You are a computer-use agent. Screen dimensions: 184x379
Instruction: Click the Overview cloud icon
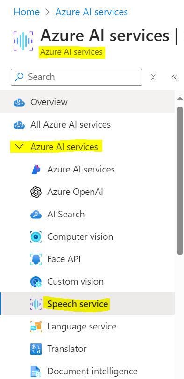pos(19,102)
